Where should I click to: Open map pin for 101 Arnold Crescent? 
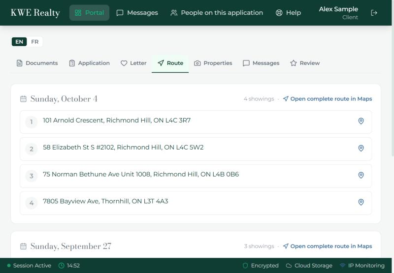pos(361,121)
